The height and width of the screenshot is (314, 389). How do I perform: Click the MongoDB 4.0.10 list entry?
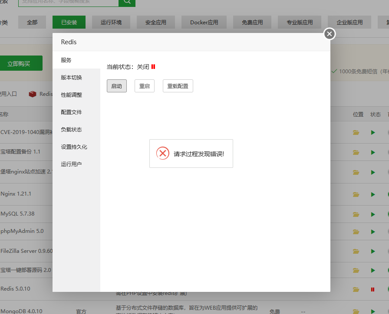pos(21,311)
